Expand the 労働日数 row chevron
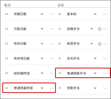The image size is (111, 99). pos(42,14)
